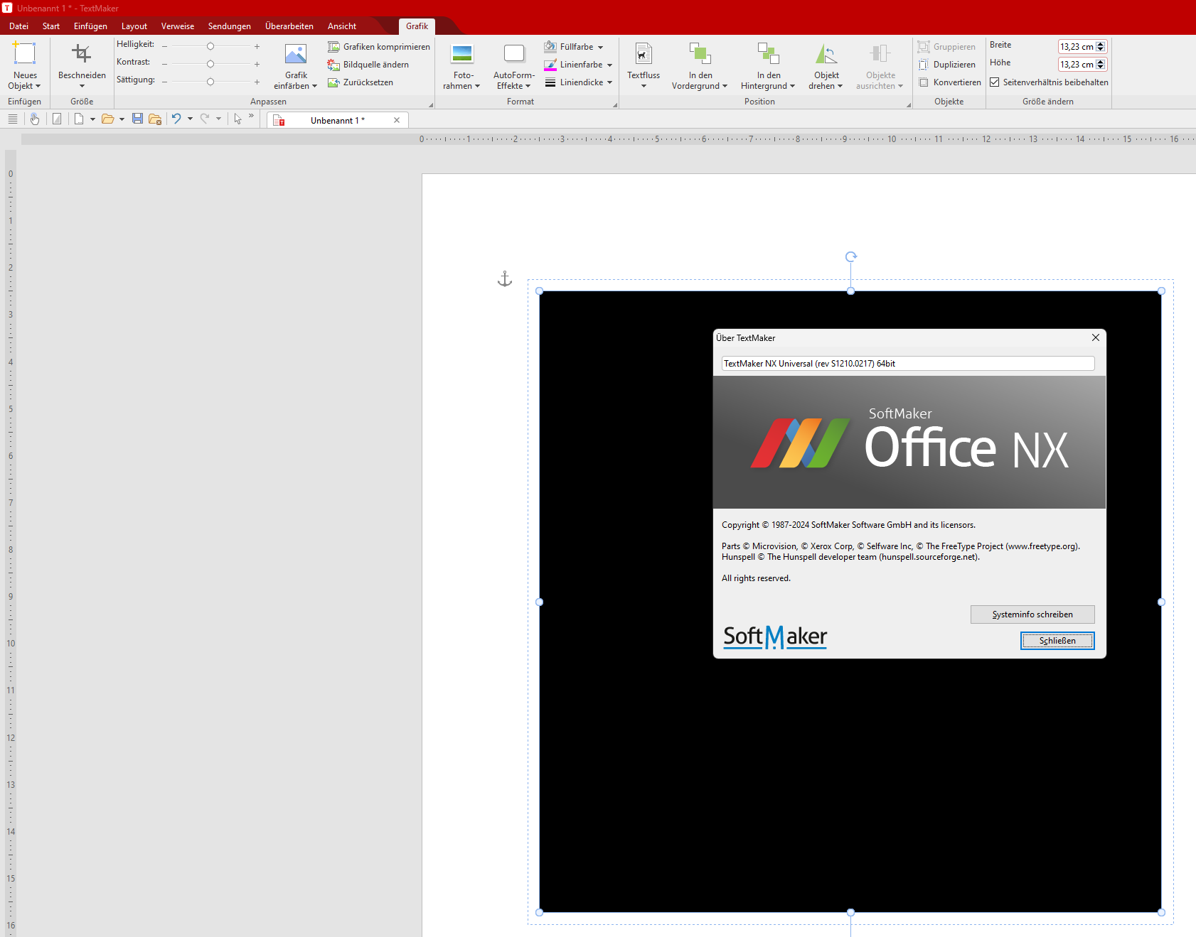The width and height of the screenshot is (1196, 937).
Task: Click the Sättigung slider handle
Action: click(x=210, y=82)
